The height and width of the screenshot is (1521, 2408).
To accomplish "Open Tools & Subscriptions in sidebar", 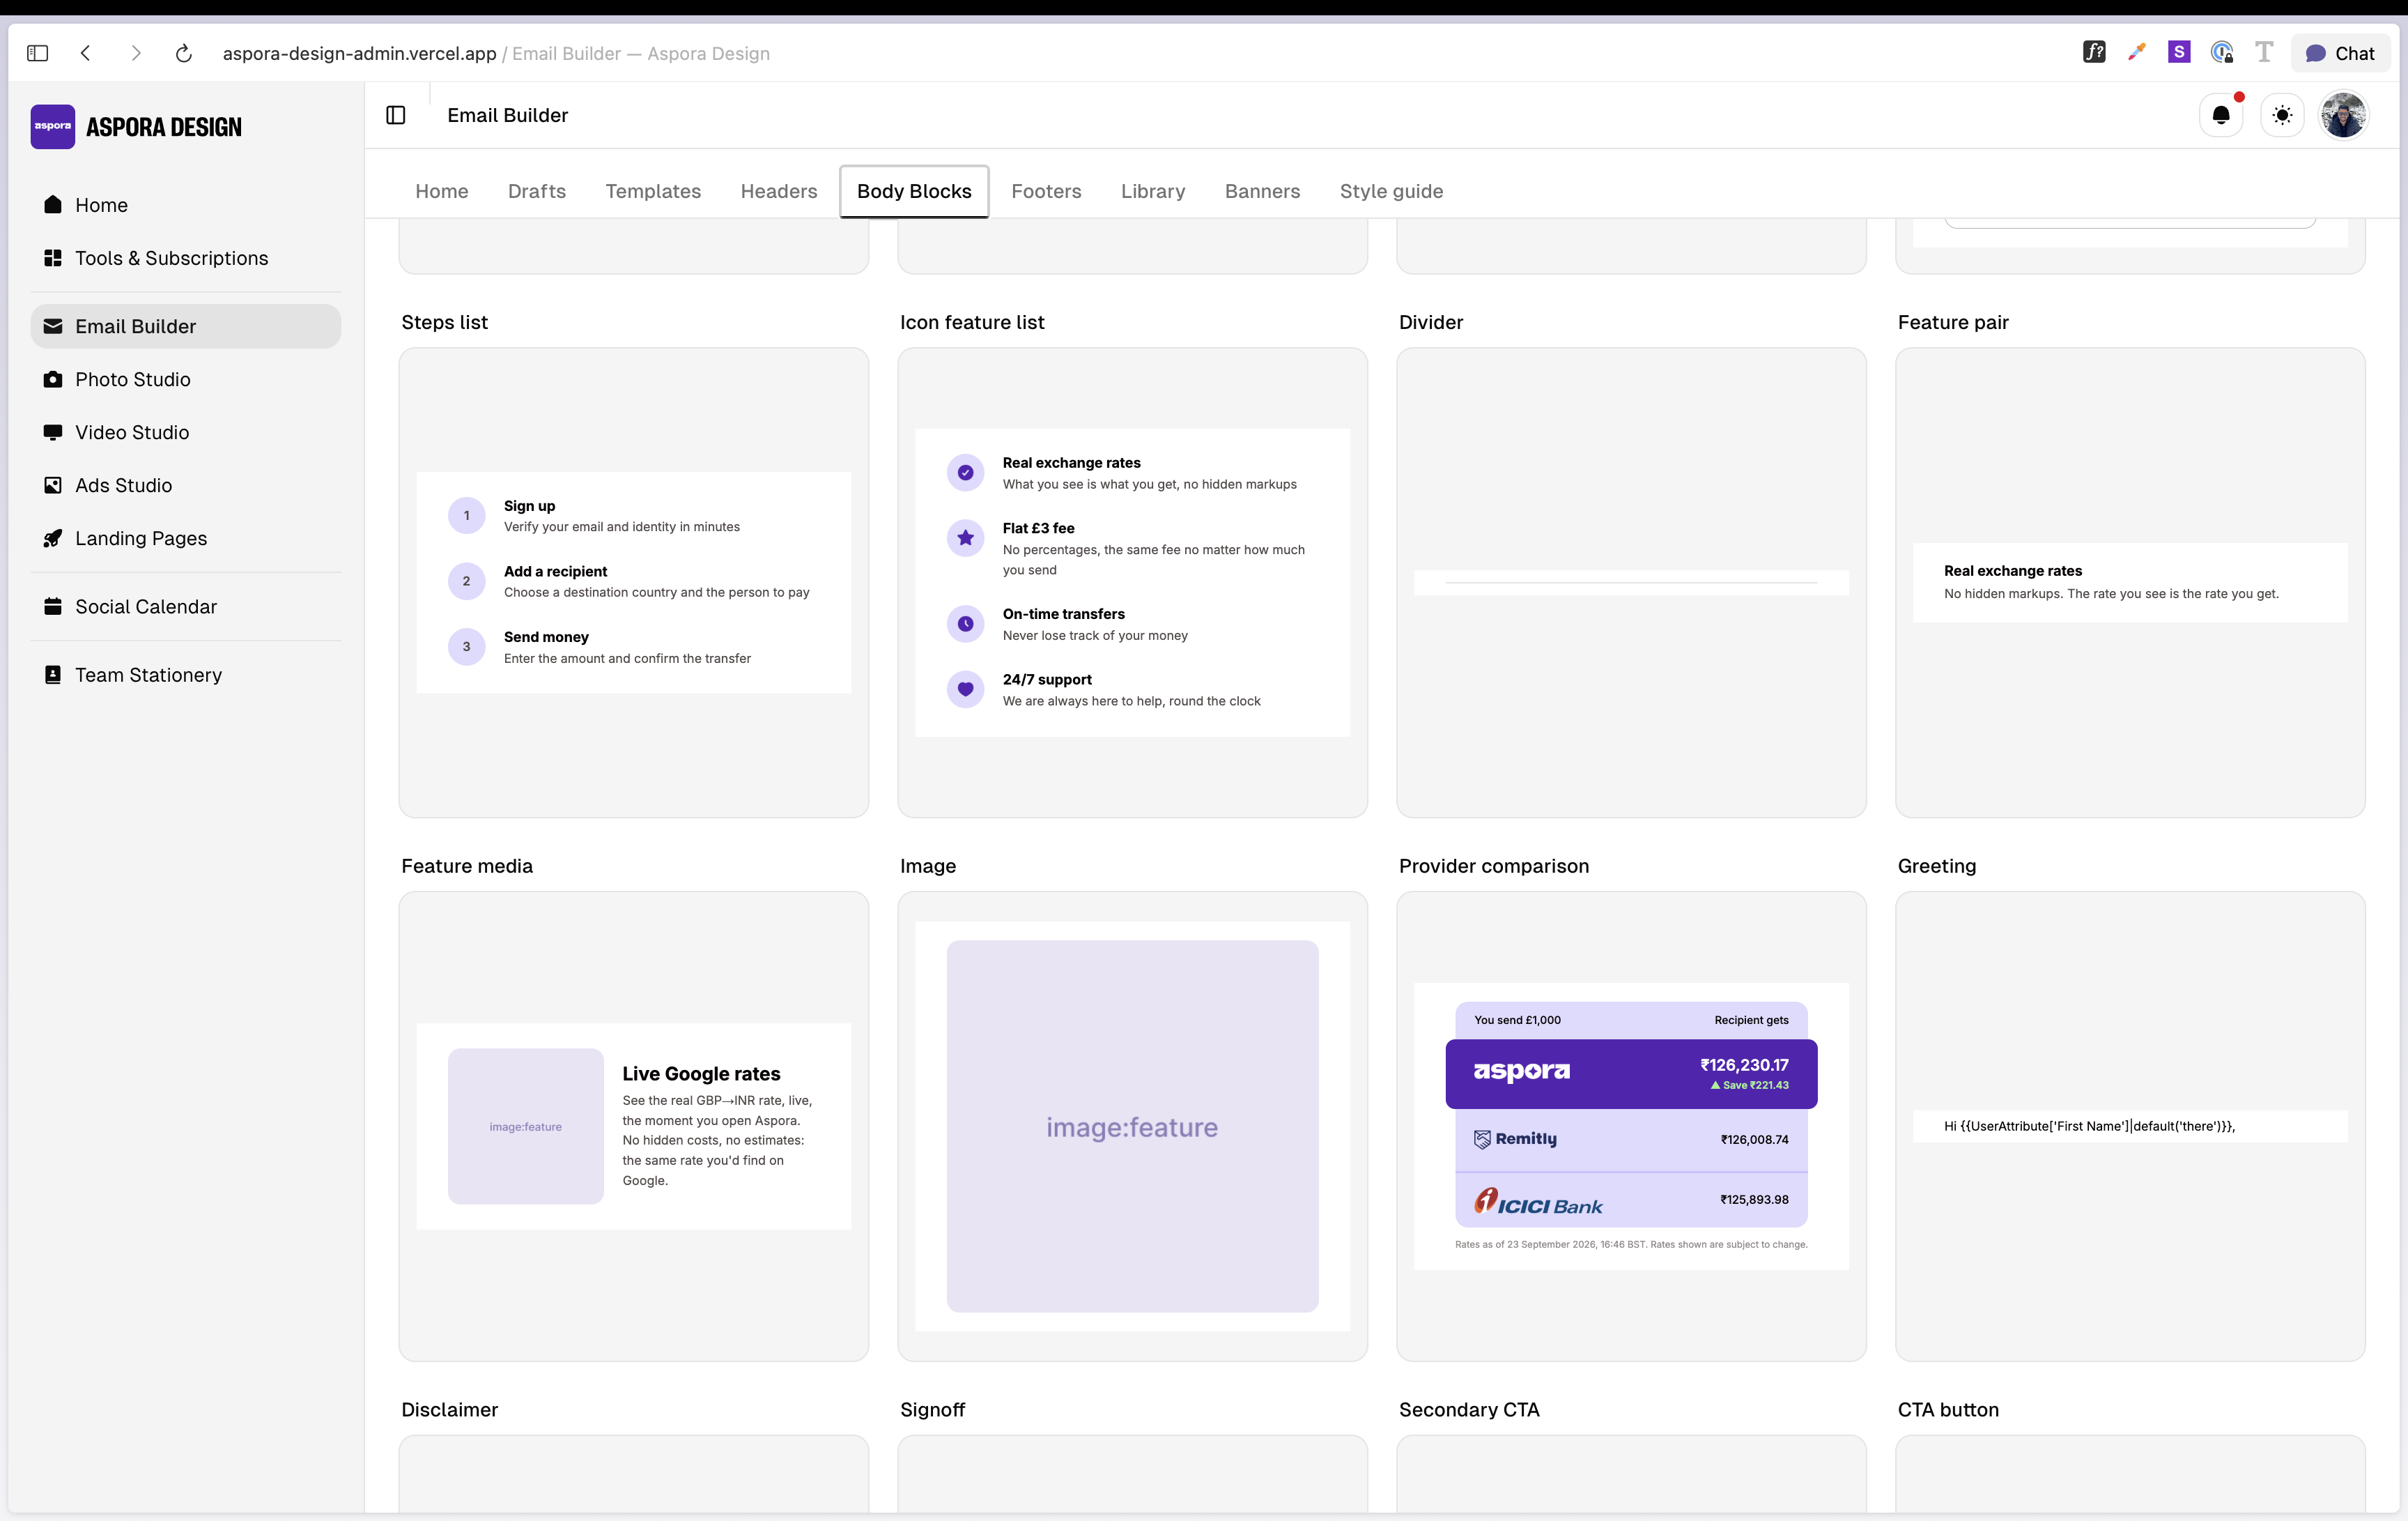I will (186, 258).
